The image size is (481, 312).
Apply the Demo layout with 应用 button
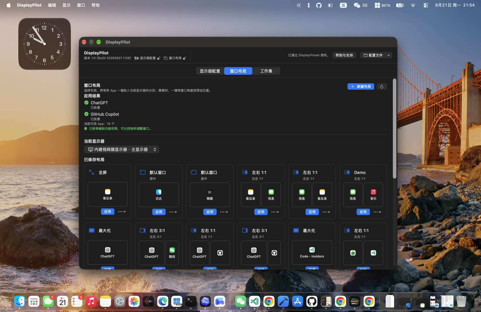pyautogui.click(x=363, y=212)
